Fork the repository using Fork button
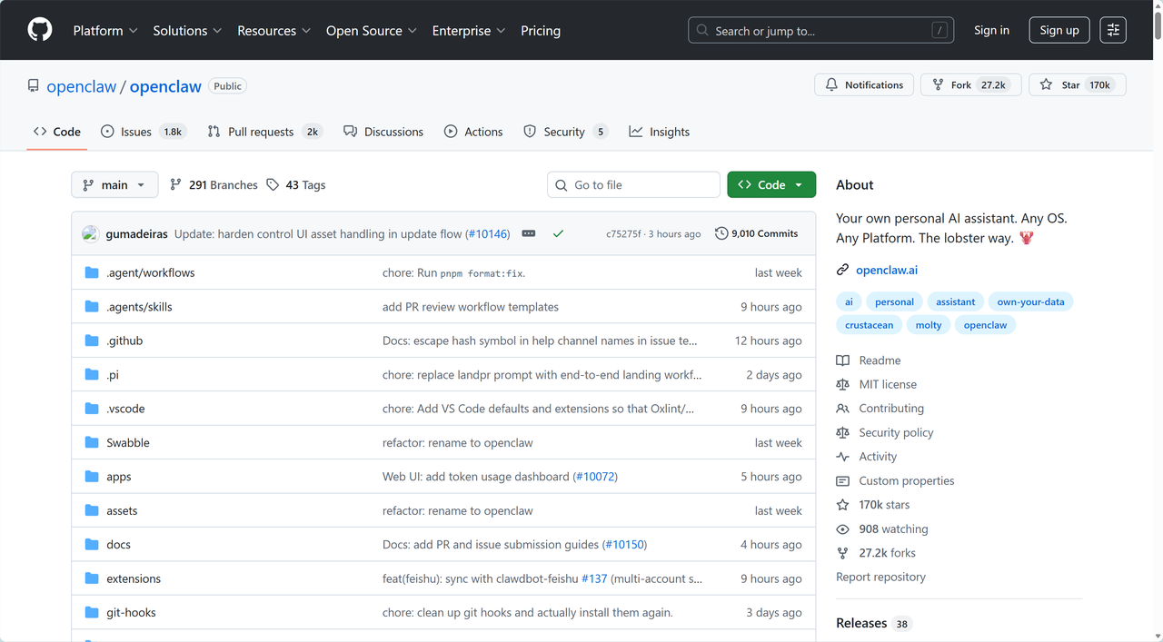 coord(971,84)
